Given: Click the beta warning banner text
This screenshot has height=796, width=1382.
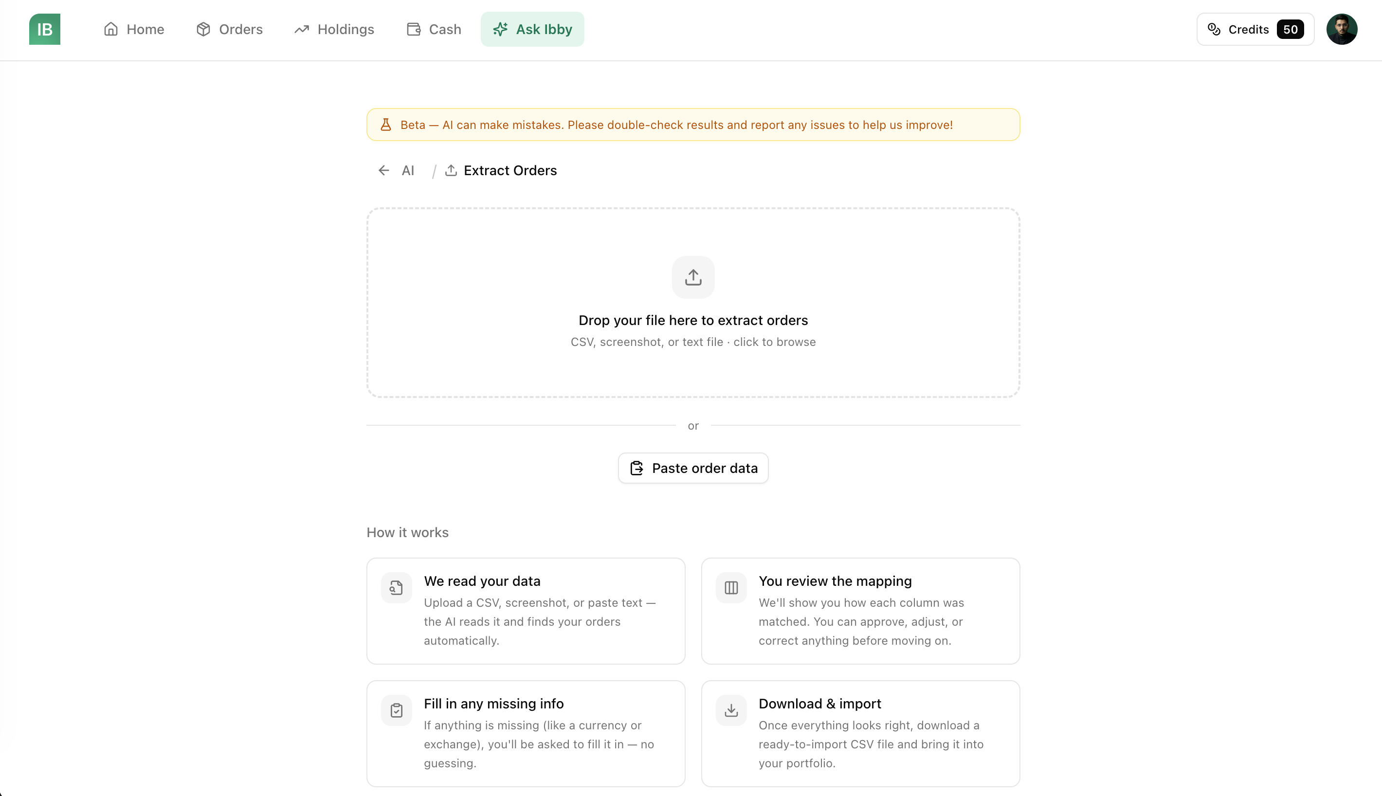Looking at the screenshot, I should [x=677, y=125].
